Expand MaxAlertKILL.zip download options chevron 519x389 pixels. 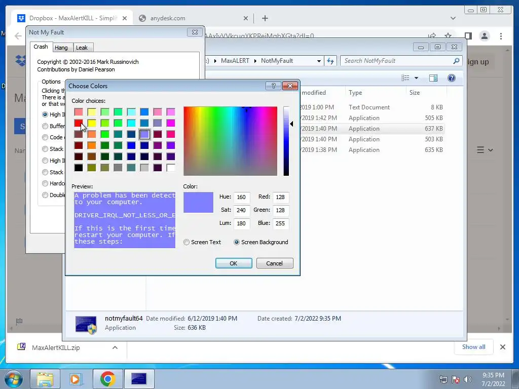(115, 347)
